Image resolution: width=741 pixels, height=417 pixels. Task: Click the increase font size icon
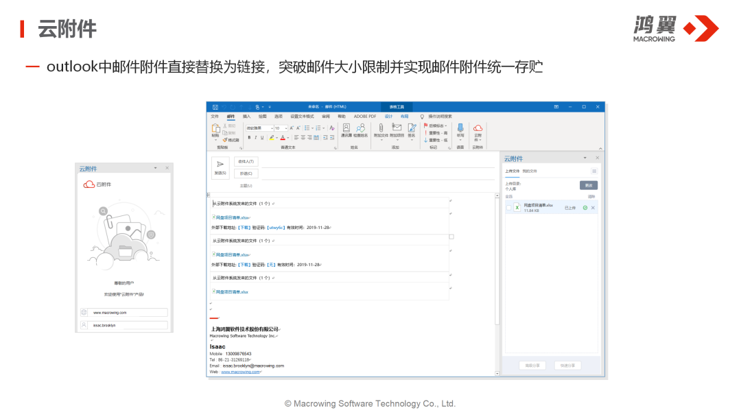pos(292,128)
